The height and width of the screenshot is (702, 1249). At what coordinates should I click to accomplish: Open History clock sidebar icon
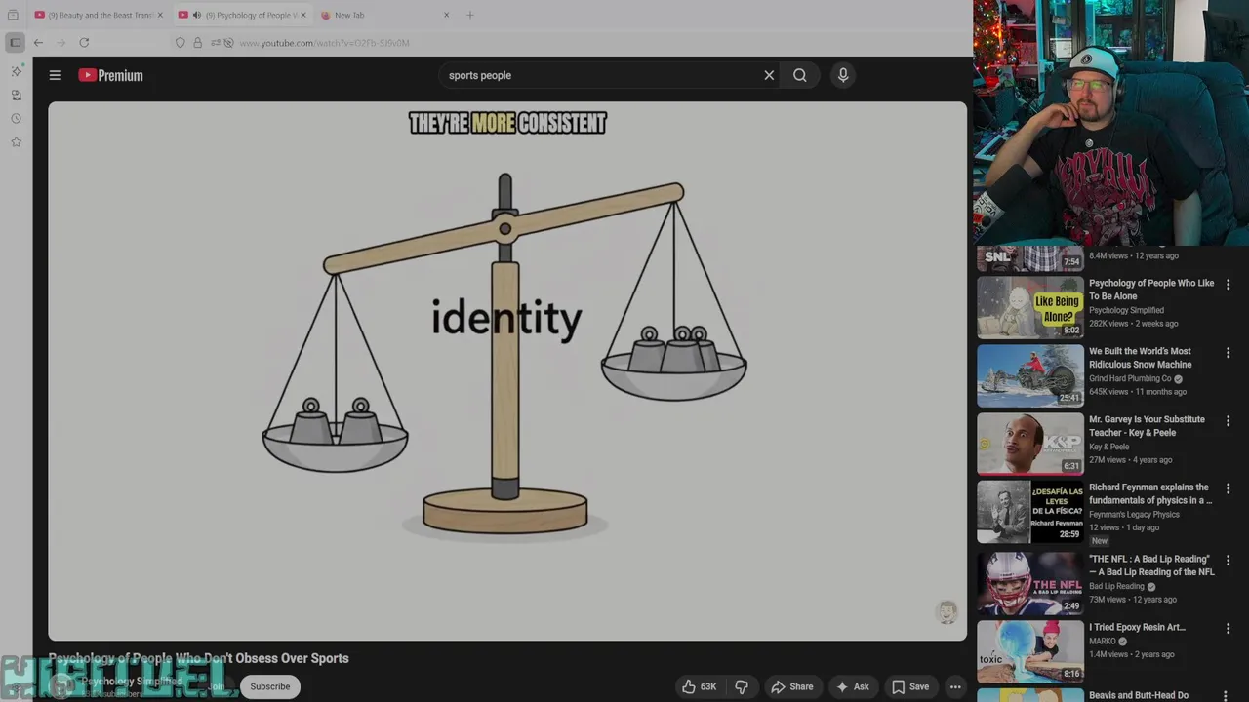[x=16, y=118]
